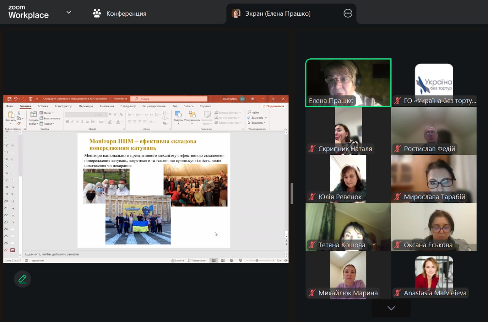488x322 pixels.
Task: Click the Поделиться share button
Action: [273, 106]
